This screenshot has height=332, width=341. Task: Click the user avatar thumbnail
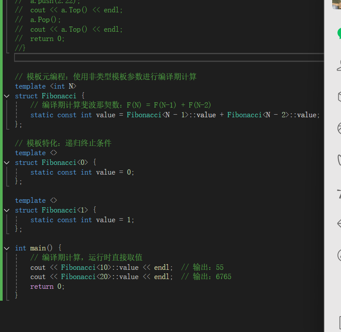(336, 4)
